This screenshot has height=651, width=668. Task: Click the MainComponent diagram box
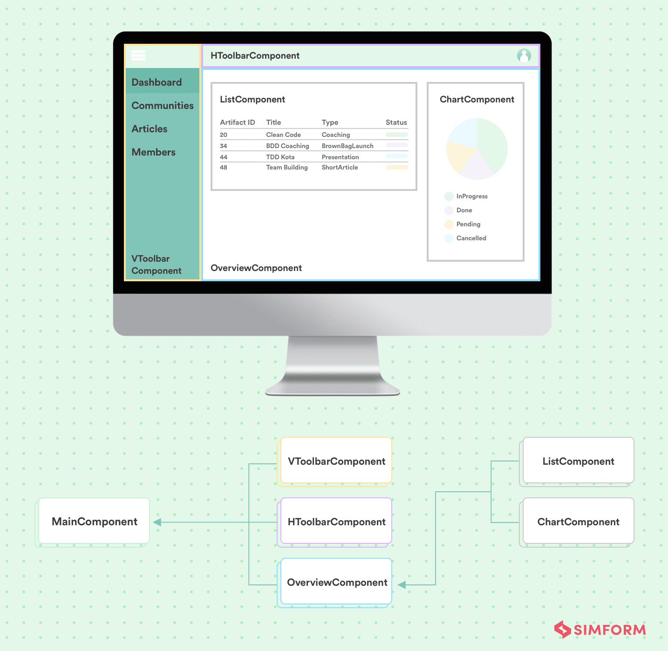[94, 521]
